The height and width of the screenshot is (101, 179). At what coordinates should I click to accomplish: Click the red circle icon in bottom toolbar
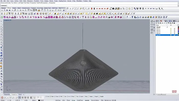(x=2, y=98)
